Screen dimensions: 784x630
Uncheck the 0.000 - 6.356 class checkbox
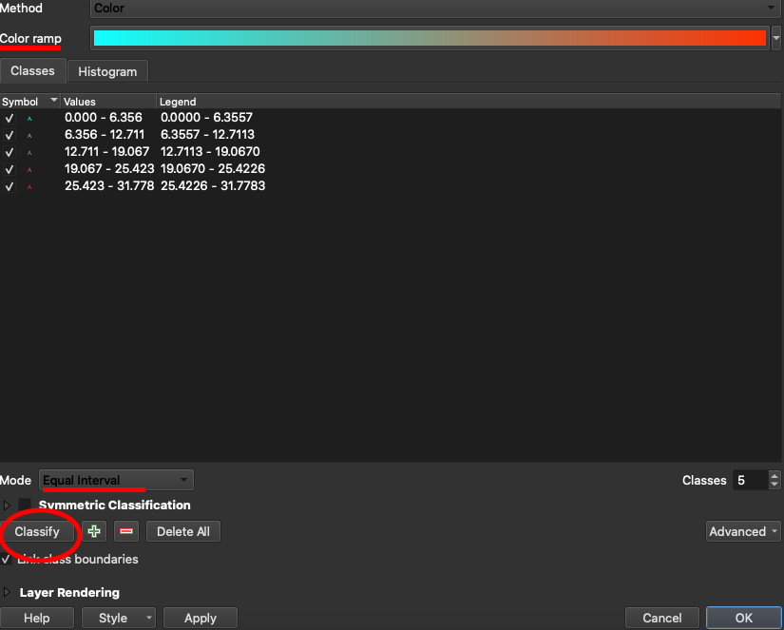pos(10,119)
